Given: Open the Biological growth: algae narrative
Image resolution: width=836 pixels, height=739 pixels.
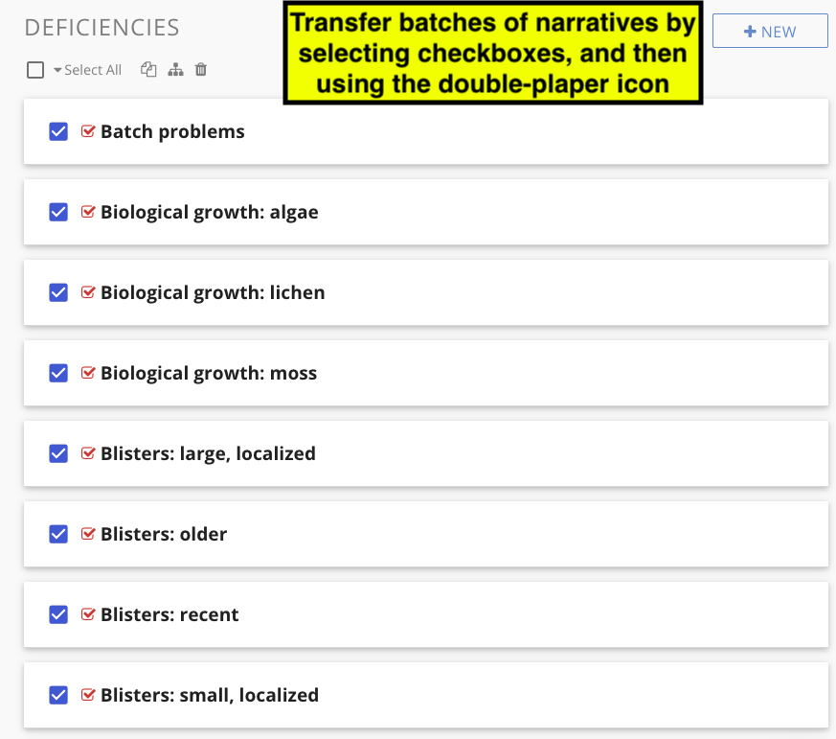Looking at the screenshot, I should coord(210,212).
